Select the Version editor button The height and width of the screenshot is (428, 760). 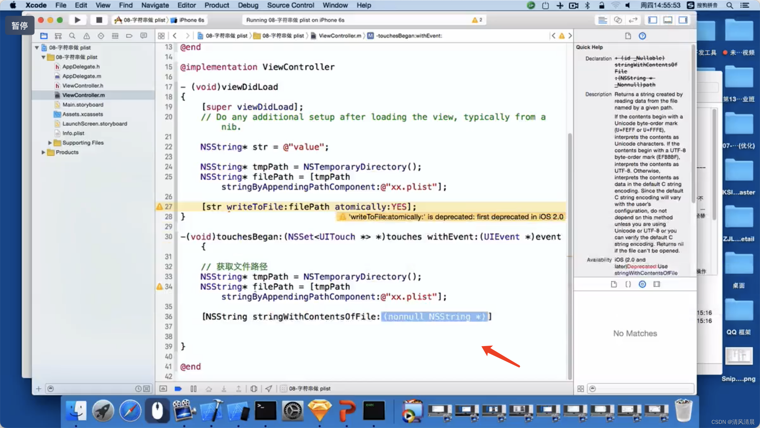633,20
